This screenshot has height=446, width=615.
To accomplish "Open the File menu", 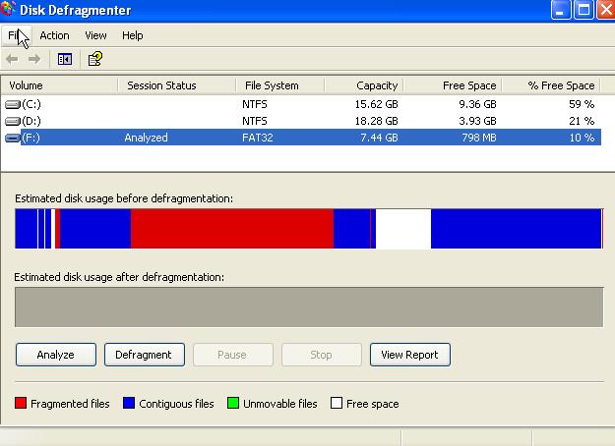I will tap(16, 35).
